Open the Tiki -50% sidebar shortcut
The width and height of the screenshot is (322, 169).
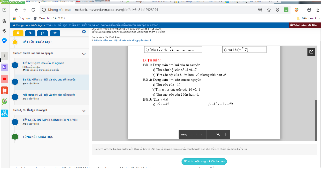tap(4, 113)
